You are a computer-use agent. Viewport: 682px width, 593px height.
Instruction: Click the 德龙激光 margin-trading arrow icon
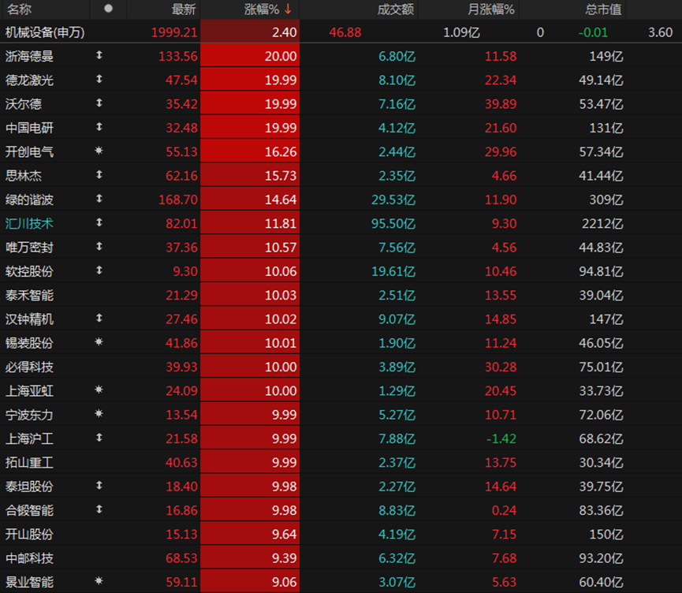pos(99,79)
